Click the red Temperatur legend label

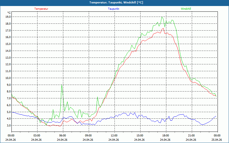(41, 9)
